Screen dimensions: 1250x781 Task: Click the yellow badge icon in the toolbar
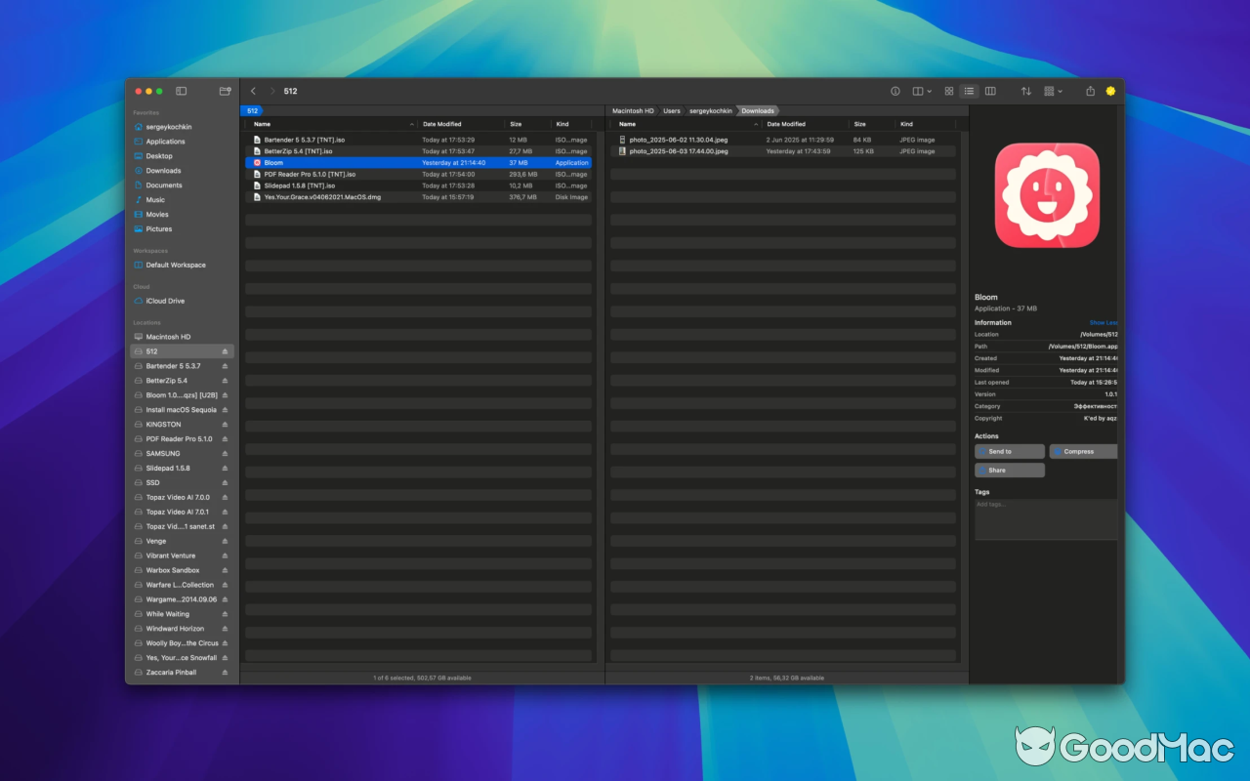1110,91
